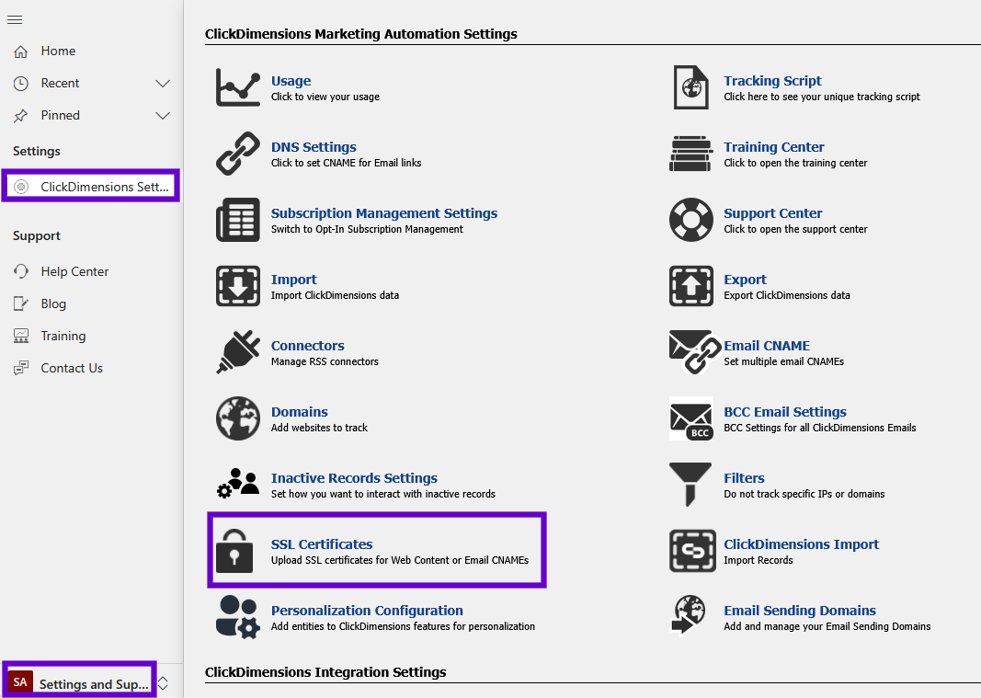Viewport: 981px width, 698px height.
Task: Click the Training presentation icon in the sidebar
Action: [20, 337]
